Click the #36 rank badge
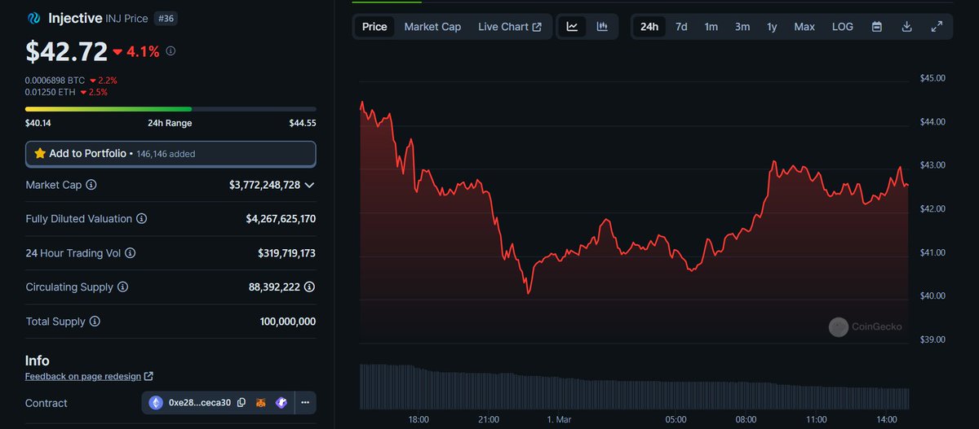The width and height of the screenshot is (979, 429). [x=166, y=18]
